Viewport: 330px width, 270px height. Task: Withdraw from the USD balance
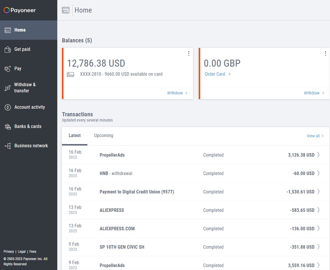(x=177, y=93)
